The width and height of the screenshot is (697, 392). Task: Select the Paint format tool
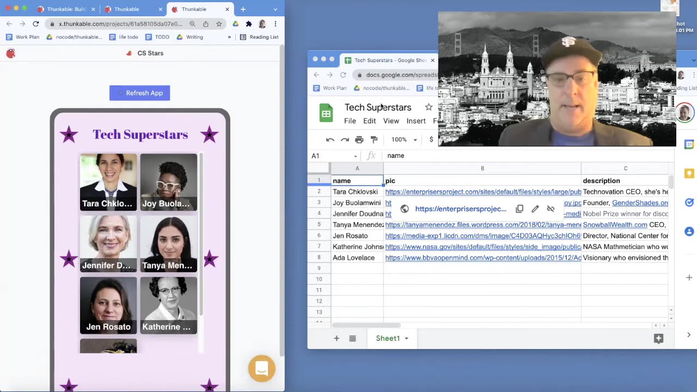pos(374,140)
